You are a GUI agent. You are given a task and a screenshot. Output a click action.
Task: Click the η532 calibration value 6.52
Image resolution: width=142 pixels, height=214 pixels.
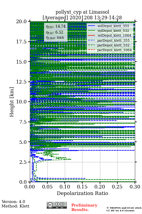coord(59,32)
